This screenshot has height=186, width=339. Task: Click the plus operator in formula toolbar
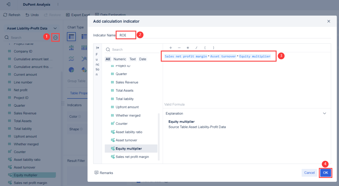(171, 48)
